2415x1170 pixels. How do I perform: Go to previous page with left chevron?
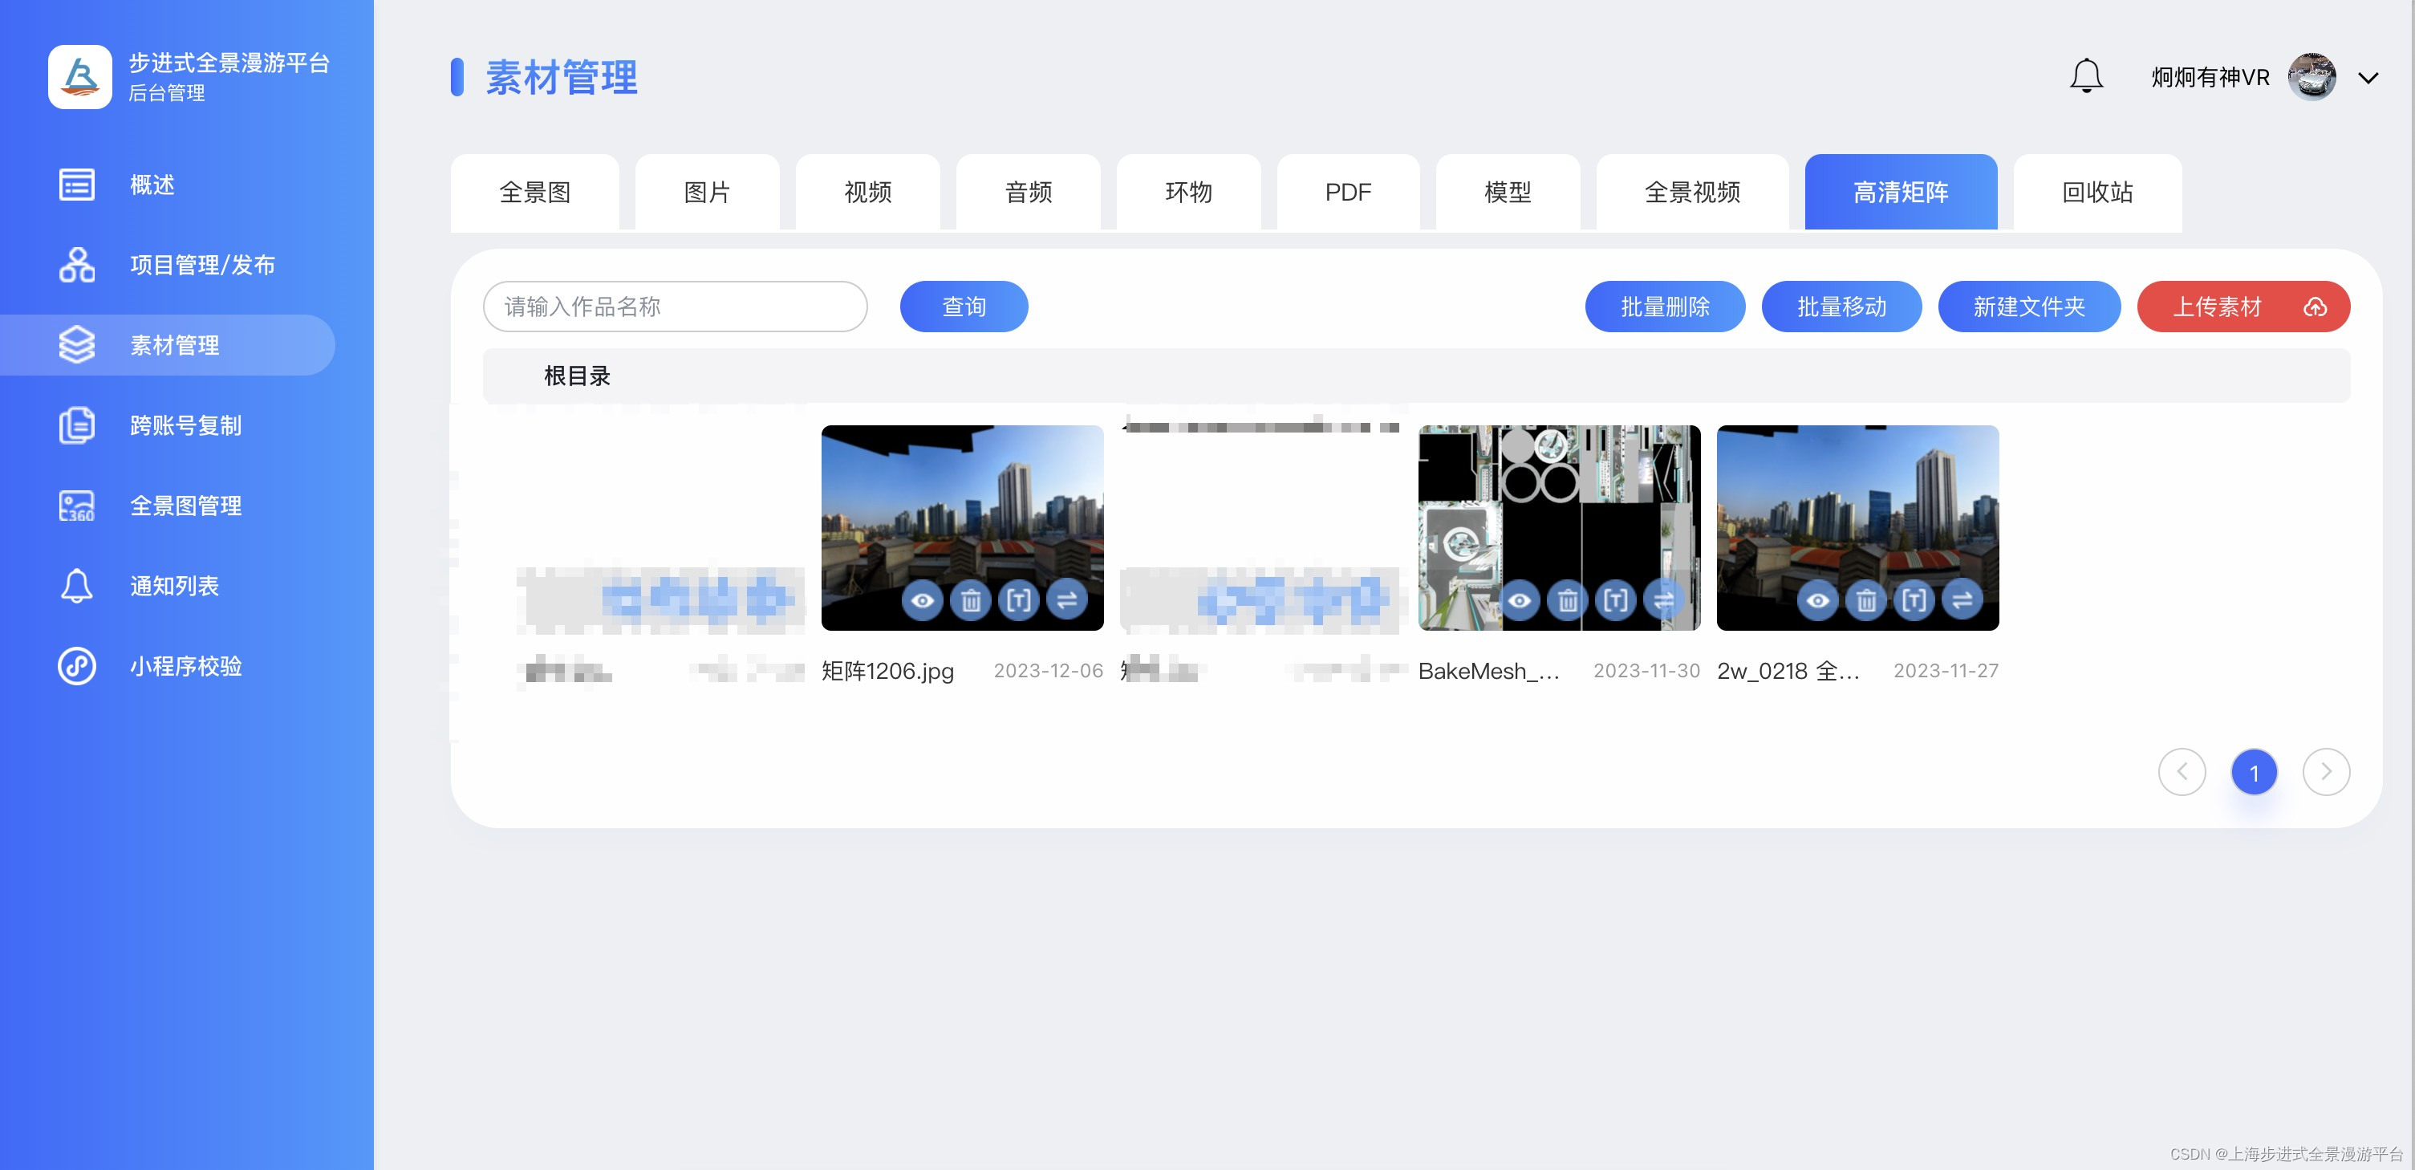tap(2182, 771)
